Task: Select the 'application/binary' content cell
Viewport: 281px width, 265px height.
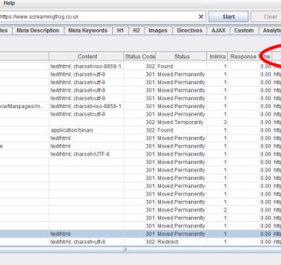Action: click(86, 130)
